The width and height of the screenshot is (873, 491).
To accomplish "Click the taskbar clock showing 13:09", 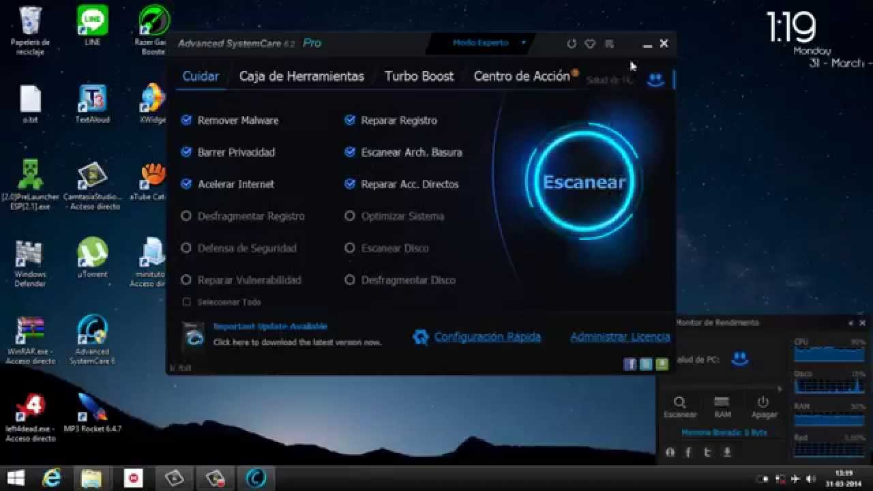I will click(844, 478).
